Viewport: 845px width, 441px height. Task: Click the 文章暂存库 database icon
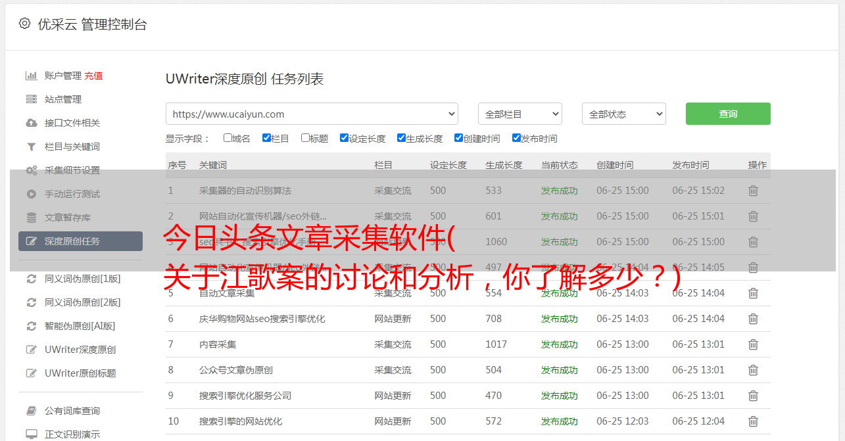point(31,218)
